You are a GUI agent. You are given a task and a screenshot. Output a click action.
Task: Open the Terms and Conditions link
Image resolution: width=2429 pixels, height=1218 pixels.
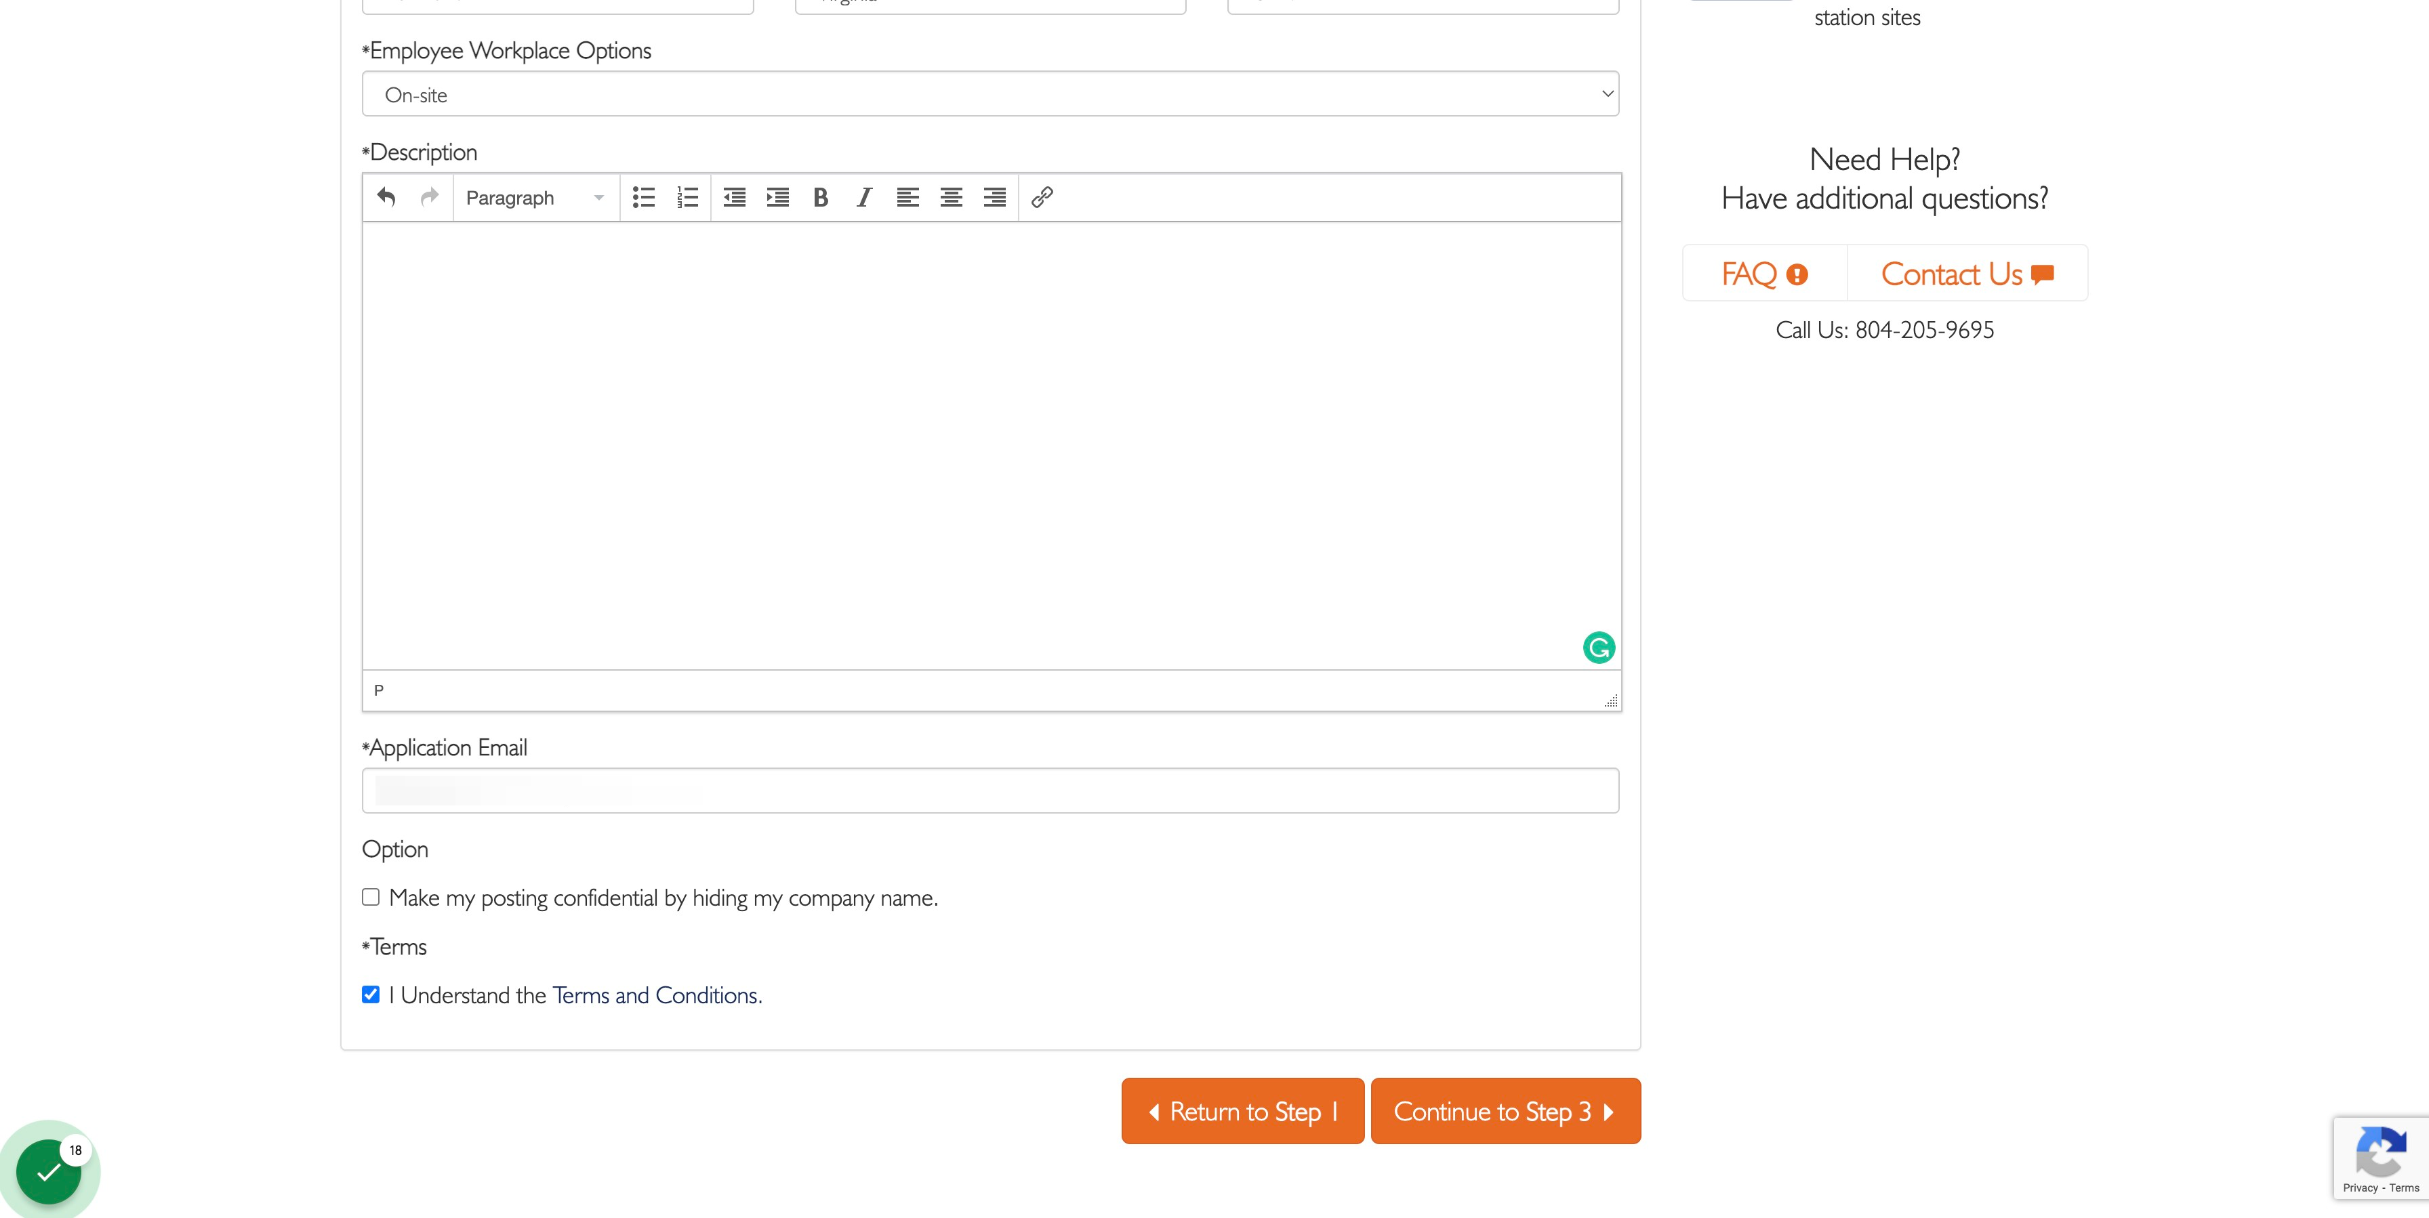[x=656, y=996]
